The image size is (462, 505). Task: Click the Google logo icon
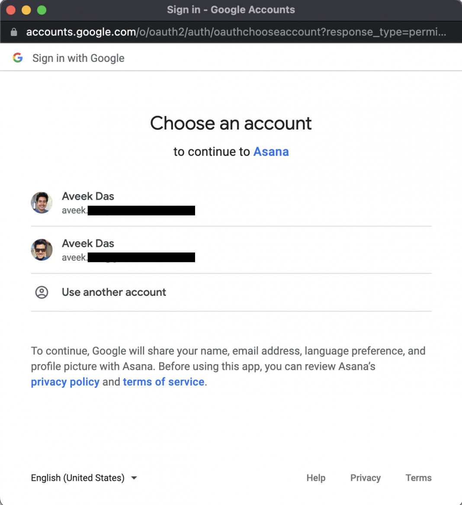click(18, 58)
